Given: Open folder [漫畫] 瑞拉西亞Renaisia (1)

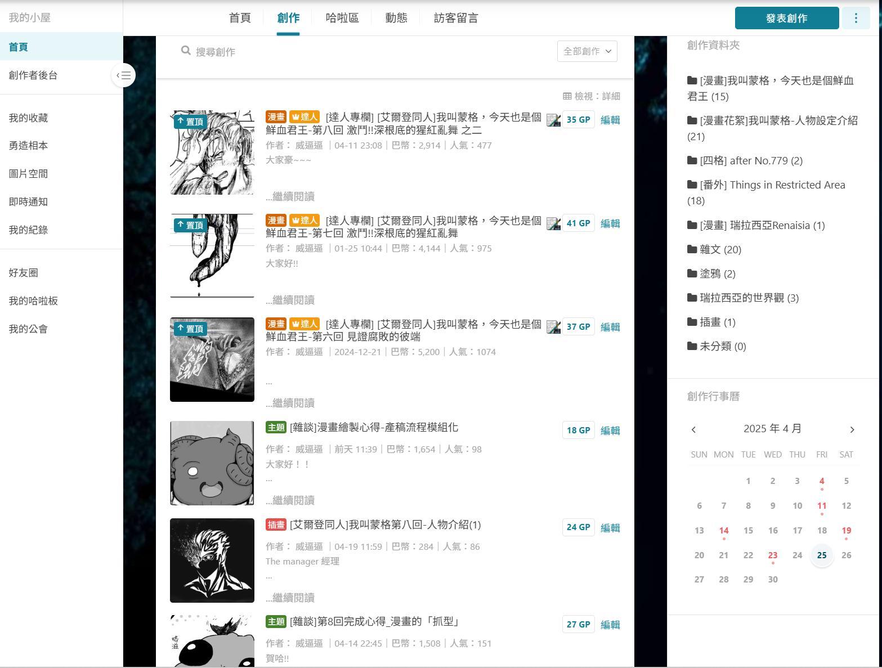Looking at the screenshot, I should pos(756,225).
